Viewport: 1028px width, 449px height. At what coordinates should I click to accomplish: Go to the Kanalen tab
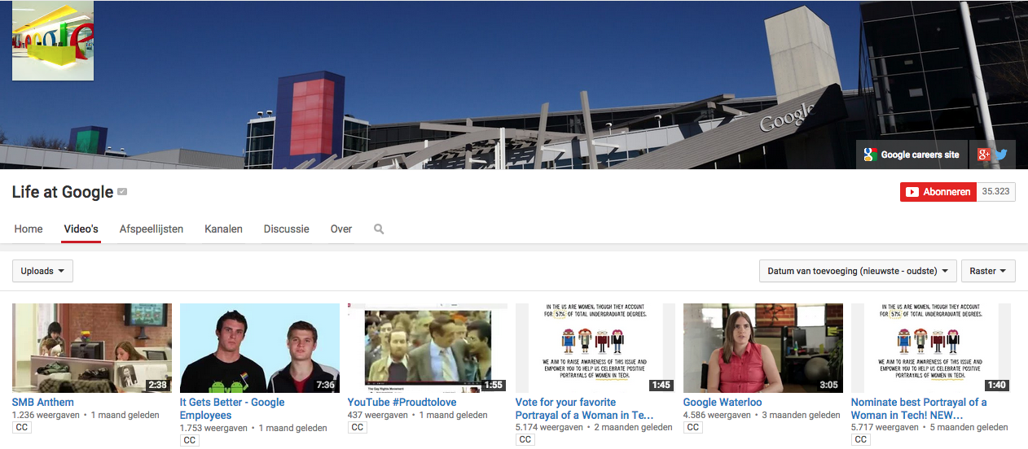[223, 229]
